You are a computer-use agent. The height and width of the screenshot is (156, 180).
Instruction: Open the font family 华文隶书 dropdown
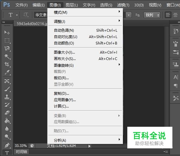coord(41,15)
